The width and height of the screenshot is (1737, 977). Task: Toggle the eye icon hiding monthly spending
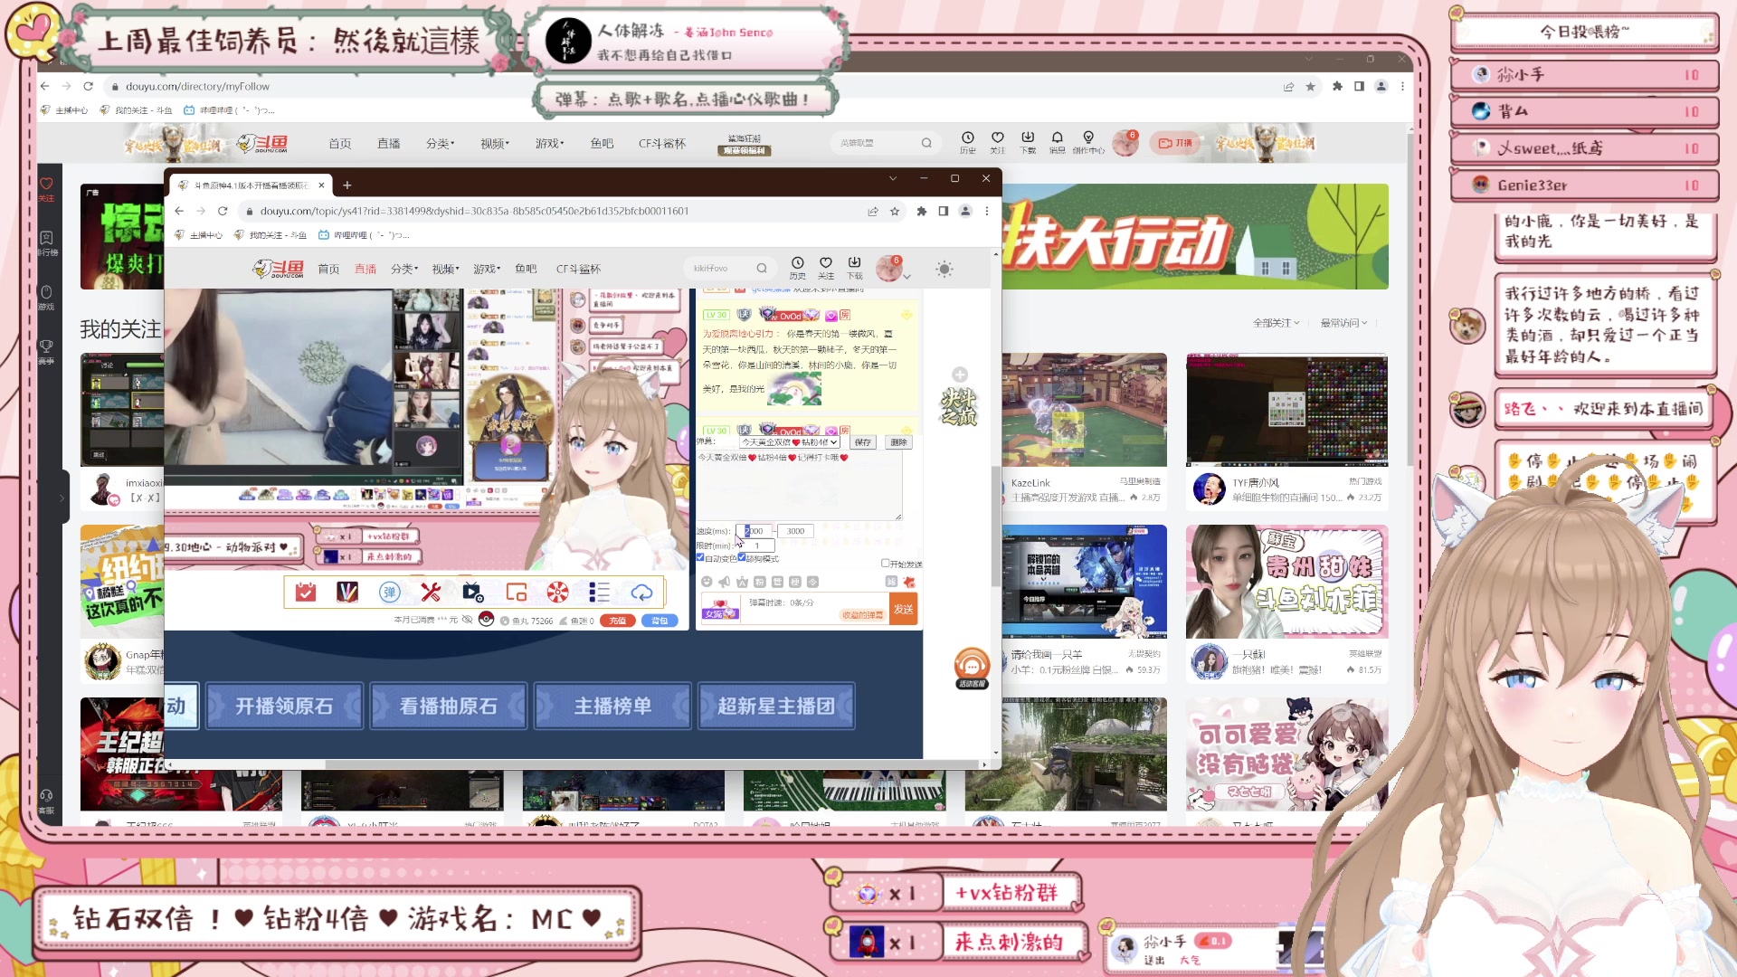click(x=467, y=620)
